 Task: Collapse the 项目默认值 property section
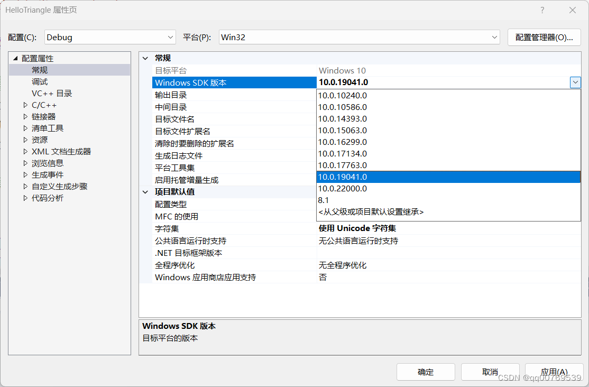click(x=145, y=192)
